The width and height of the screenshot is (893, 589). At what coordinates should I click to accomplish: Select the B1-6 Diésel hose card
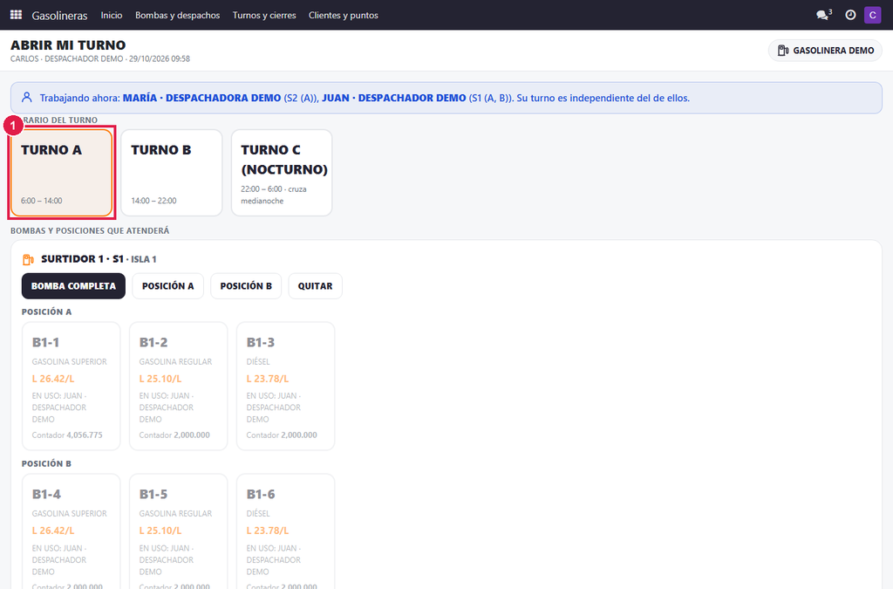285,532
